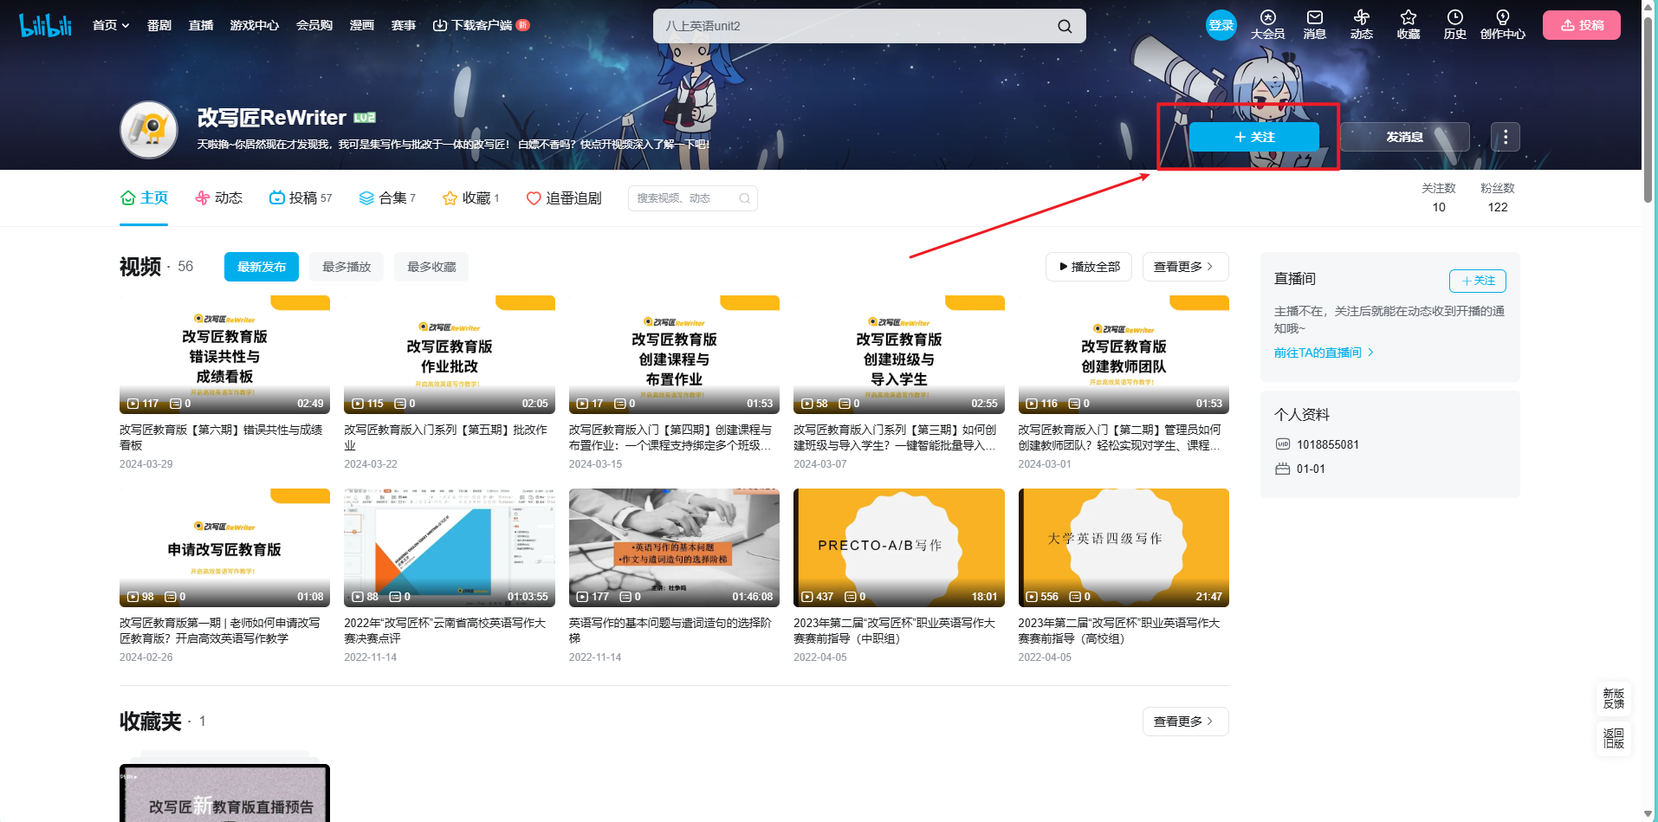
Task: Click the bilibili logo icon
Action: point(45,26)
